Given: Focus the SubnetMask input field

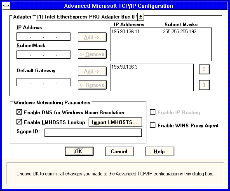Looking at the screenshot, I should tap(43, 55).
